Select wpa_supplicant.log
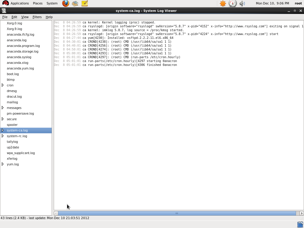This screenshot has height=228, width=304. pos(21,153)
